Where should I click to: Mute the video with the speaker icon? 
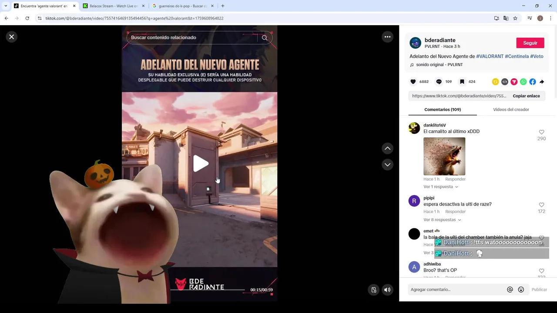pos(387,290)
